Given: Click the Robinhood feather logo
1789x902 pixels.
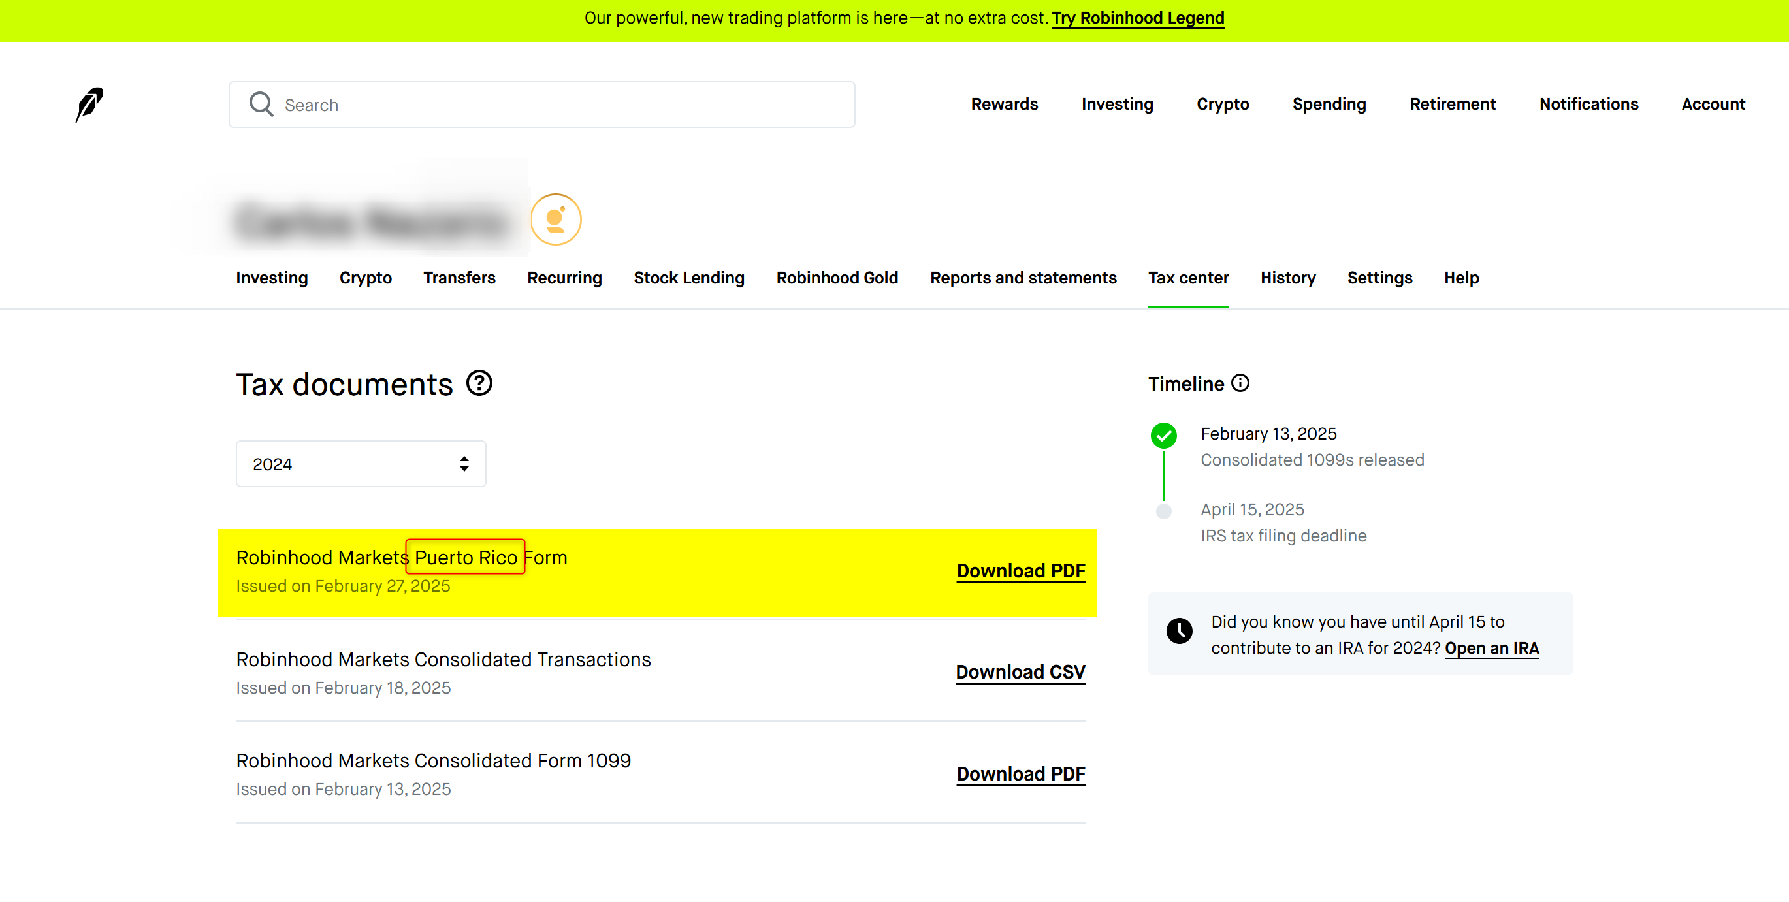Looking at the screenshot, I should [x=89, y=104].
